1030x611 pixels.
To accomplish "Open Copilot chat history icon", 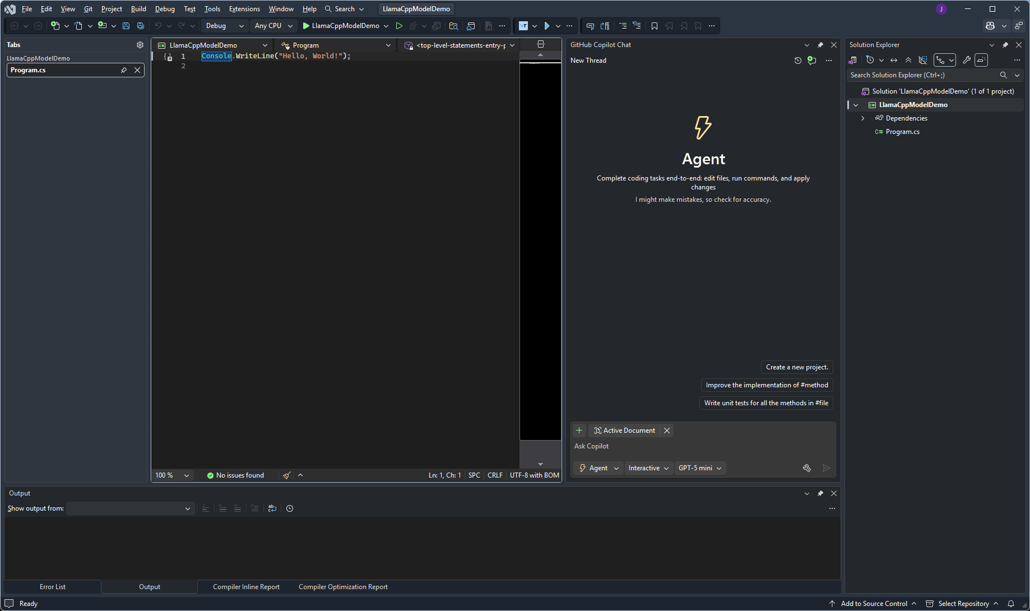I will pyautogui.click(x=798, y=61).
